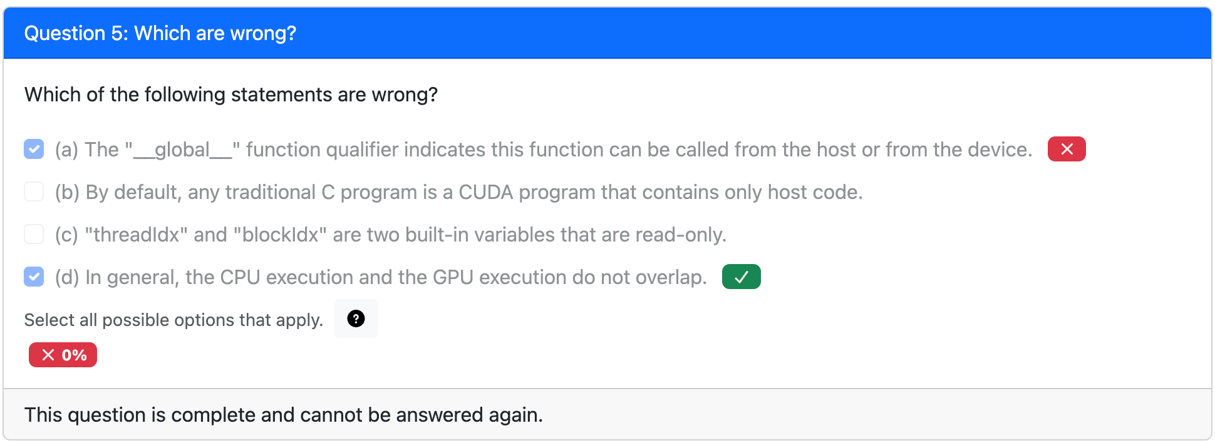Click the CPU and GPU execution statement text

(x=381, y=277)
